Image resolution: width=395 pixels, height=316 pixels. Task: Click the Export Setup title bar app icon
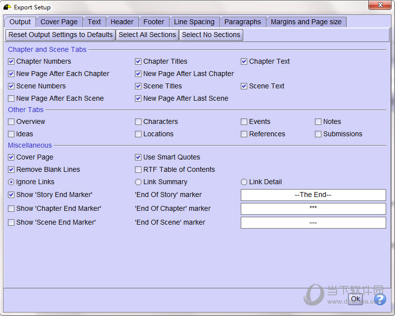(7, 7)
